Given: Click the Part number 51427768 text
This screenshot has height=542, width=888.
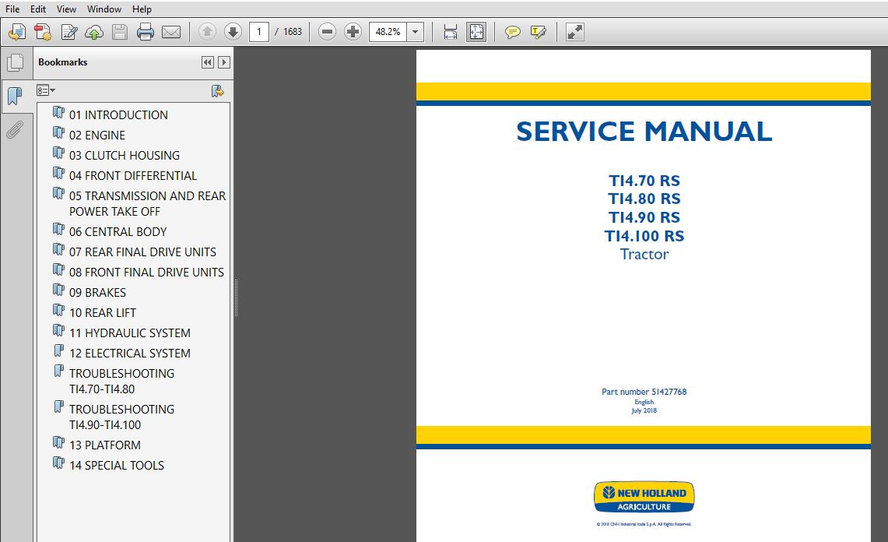Looking at the screenshot, I should tap(644, 392).
